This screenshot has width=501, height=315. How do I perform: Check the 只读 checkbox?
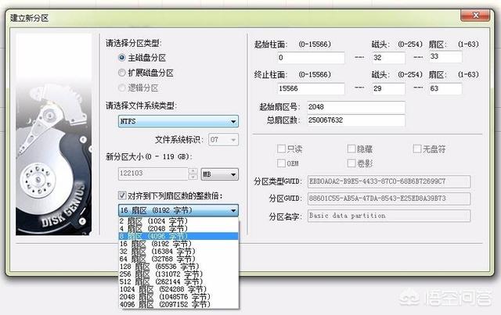[x=281, y=149]
